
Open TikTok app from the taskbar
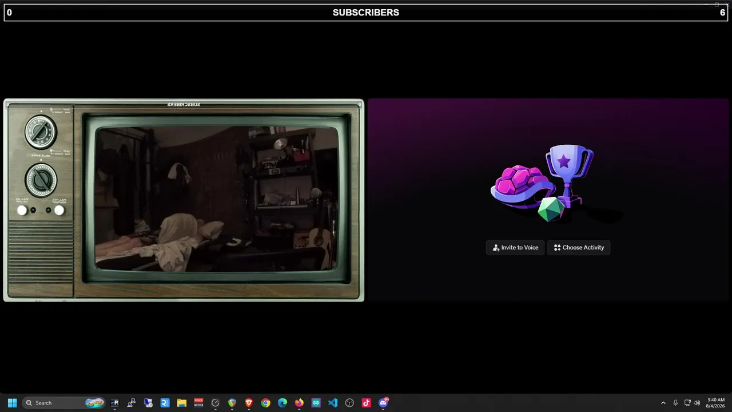[366, 403]
